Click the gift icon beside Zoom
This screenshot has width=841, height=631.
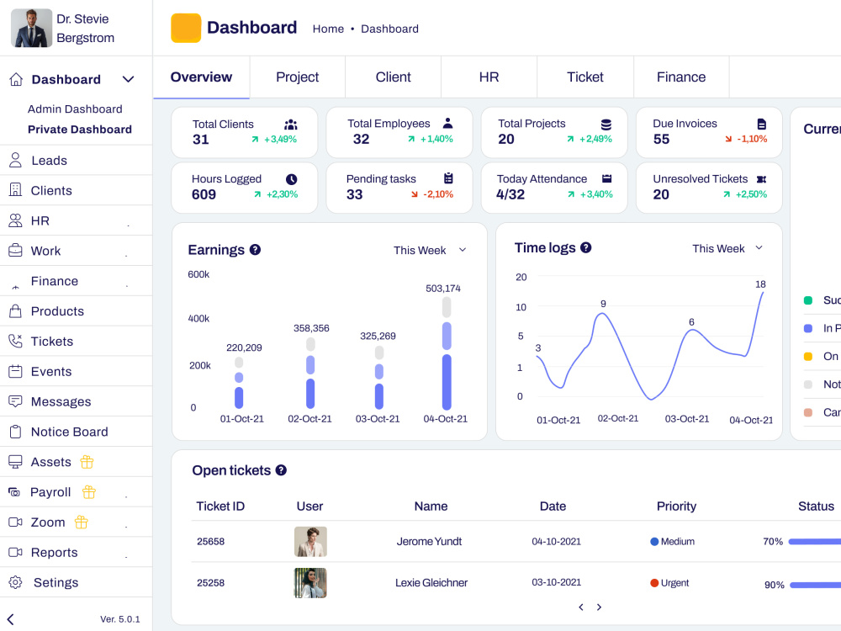81,522
